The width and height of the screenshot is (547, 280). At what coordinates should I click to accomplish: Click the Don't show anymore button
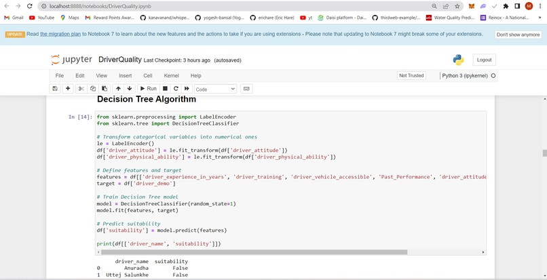point(518,35)
